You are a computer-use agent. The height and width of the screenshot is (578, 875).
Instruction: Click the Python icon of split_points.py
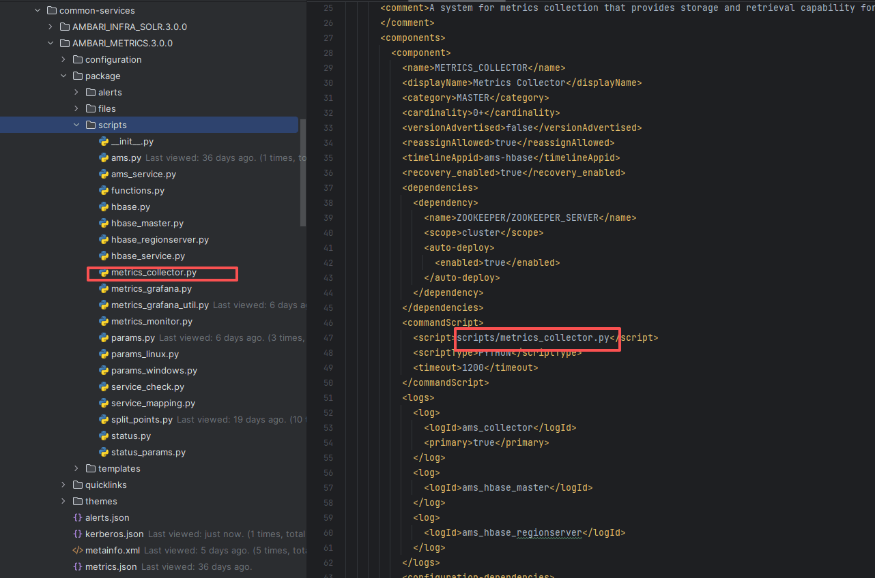[x=104, y=420]
